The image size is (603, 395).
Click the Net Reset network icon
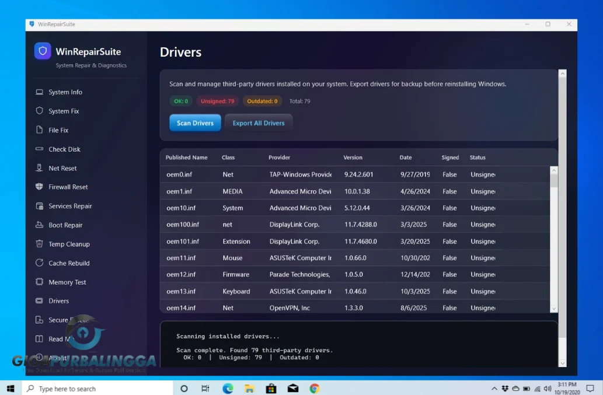[39, 167]
